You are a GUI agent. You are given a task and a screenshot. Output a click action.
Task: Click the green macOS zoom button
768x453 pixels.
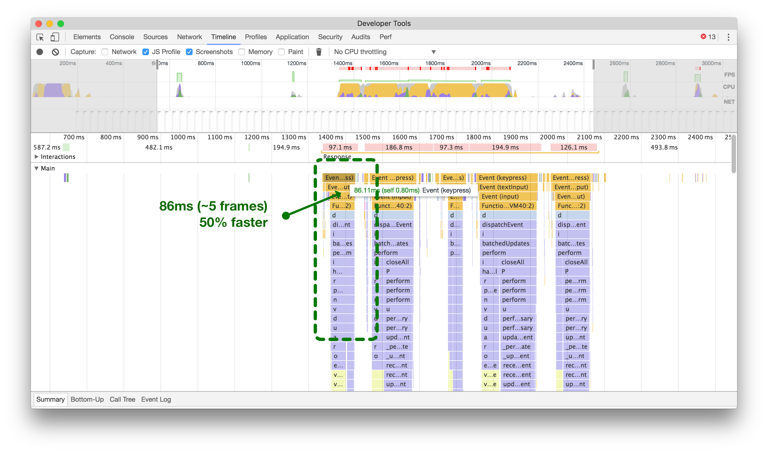(x=61, y=23)
